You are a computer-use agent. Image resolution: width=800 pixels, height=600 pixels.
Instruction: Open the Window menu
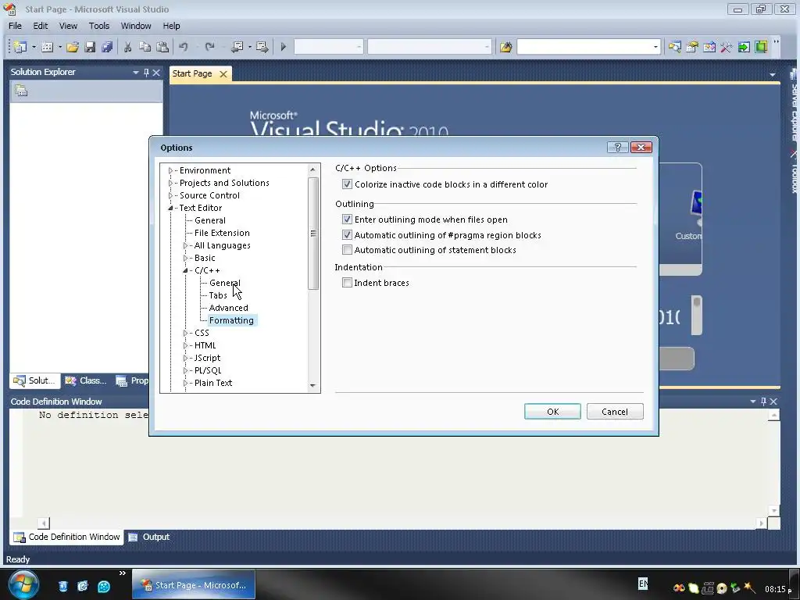[x=136, y=26]
